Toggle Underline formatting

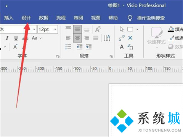(16, 38)
